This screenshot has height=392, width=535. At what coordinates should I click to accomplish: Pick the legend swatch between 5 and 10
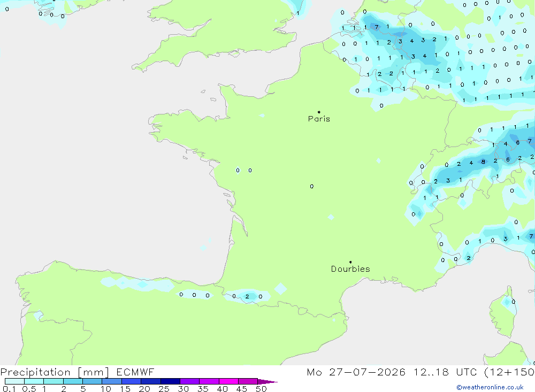click(x=93, y=381)
